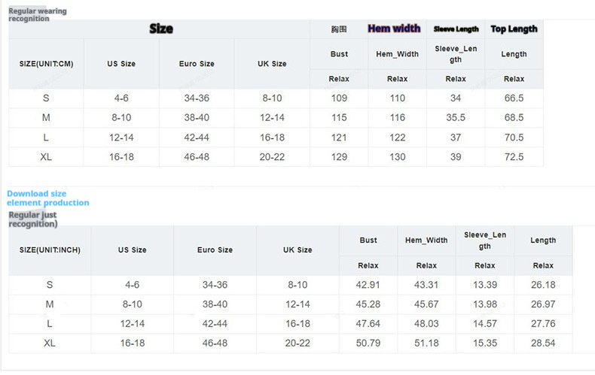
Task: Select the 47.64 bust cell for L
Action: [x=368, y=324]
